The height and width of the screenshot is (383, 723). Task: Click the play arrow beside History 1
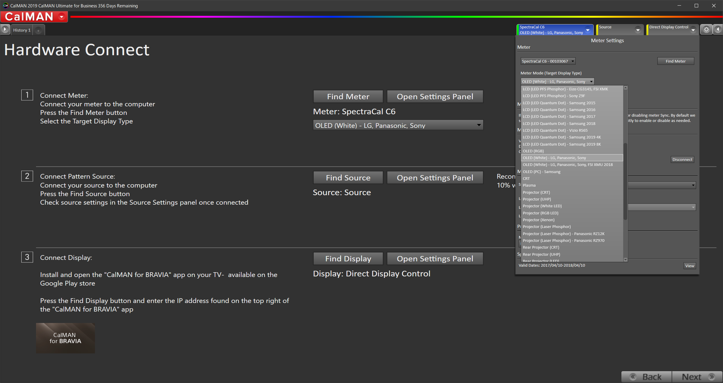tap(5, 30)
